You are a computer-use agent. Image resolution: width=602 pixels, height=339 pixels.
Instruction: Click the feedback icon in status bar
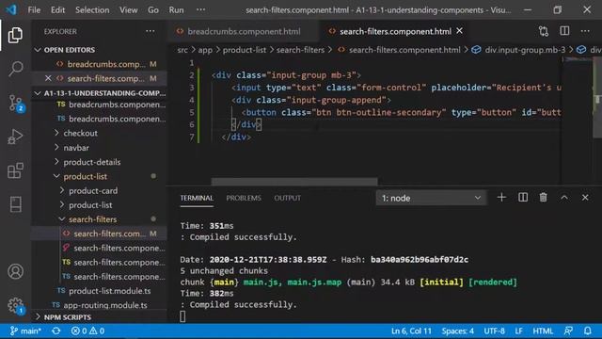(x=568, y=331)
